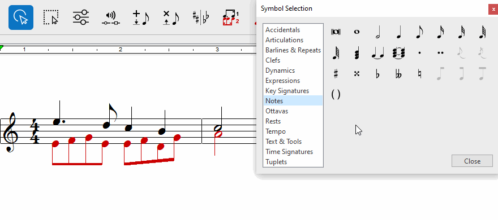
Task: Choose the Dynamics category
Action: click(280, 71)
